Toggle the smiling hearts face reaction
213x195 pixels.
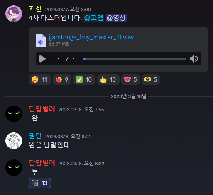40,79
